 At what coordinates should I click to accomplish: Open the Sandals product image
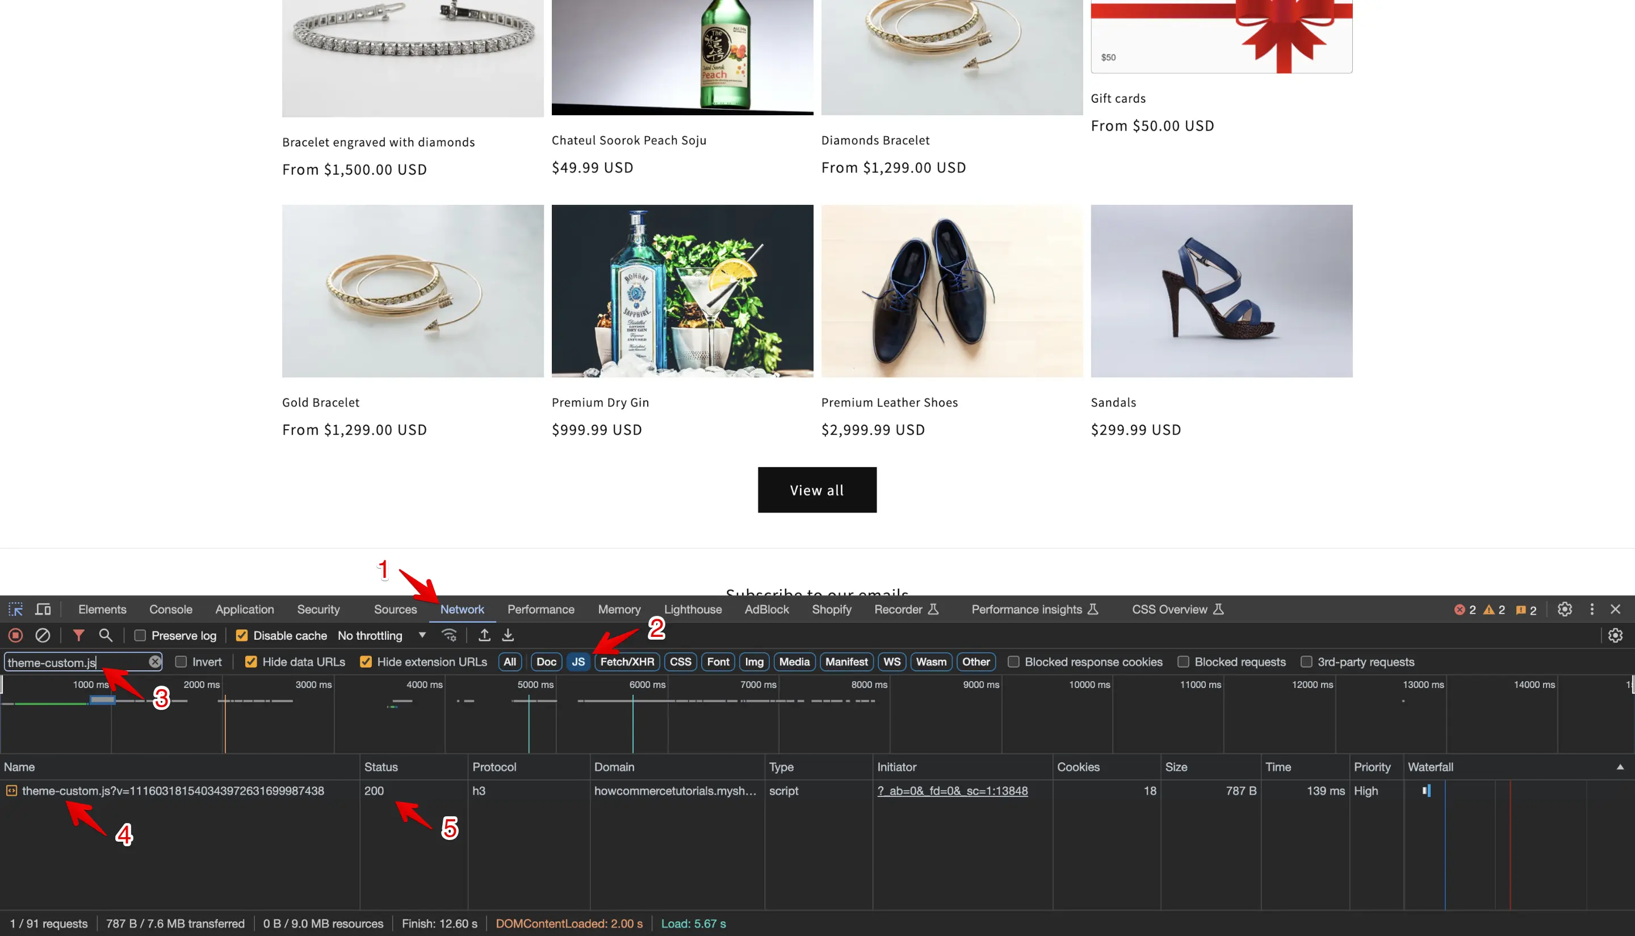pyautogui.click(x=1222, y=291)
